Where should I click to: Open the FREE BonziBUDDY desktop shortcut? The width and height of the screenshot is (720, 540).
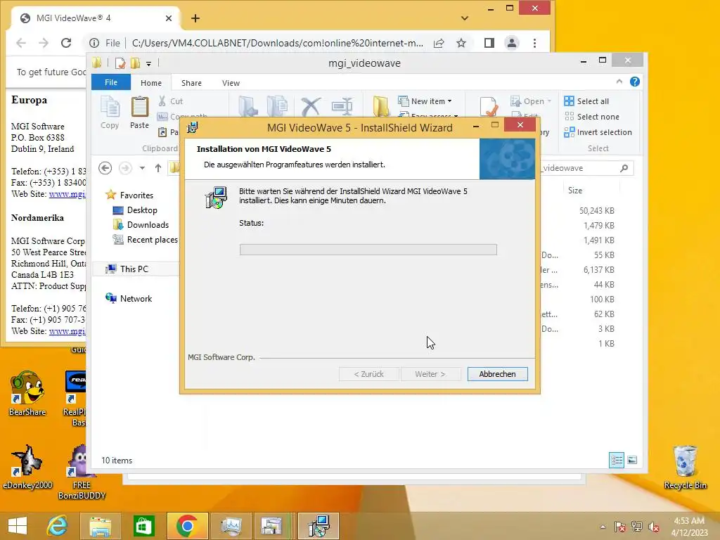coord(82,472)
